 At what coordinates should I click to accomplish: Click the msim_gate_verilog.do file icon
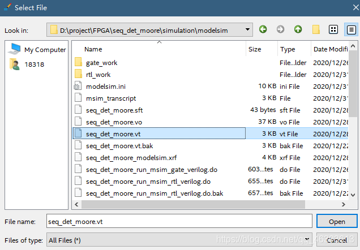click(78, 169)
